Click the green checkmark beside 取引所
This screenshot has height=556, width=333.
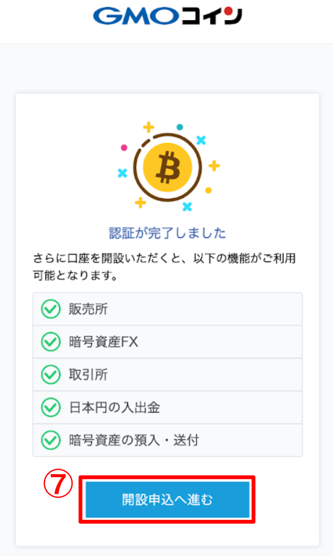pos(51,375)
